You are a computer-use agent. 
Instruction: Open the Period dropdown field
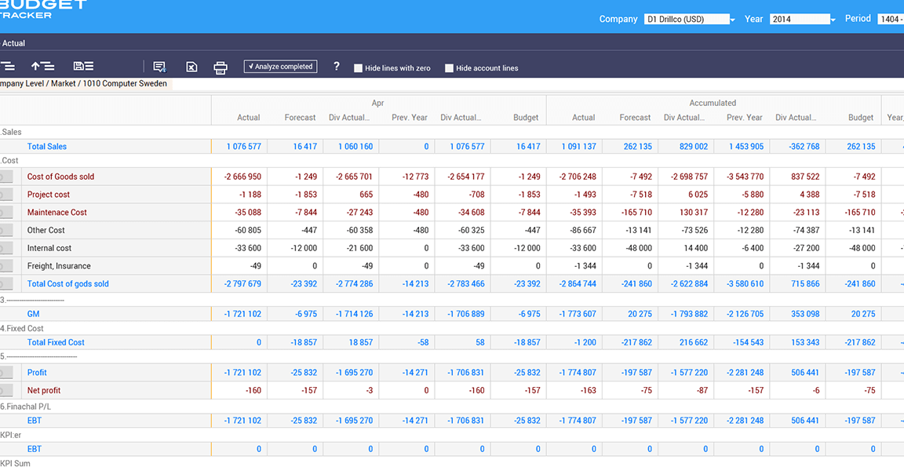890,19
